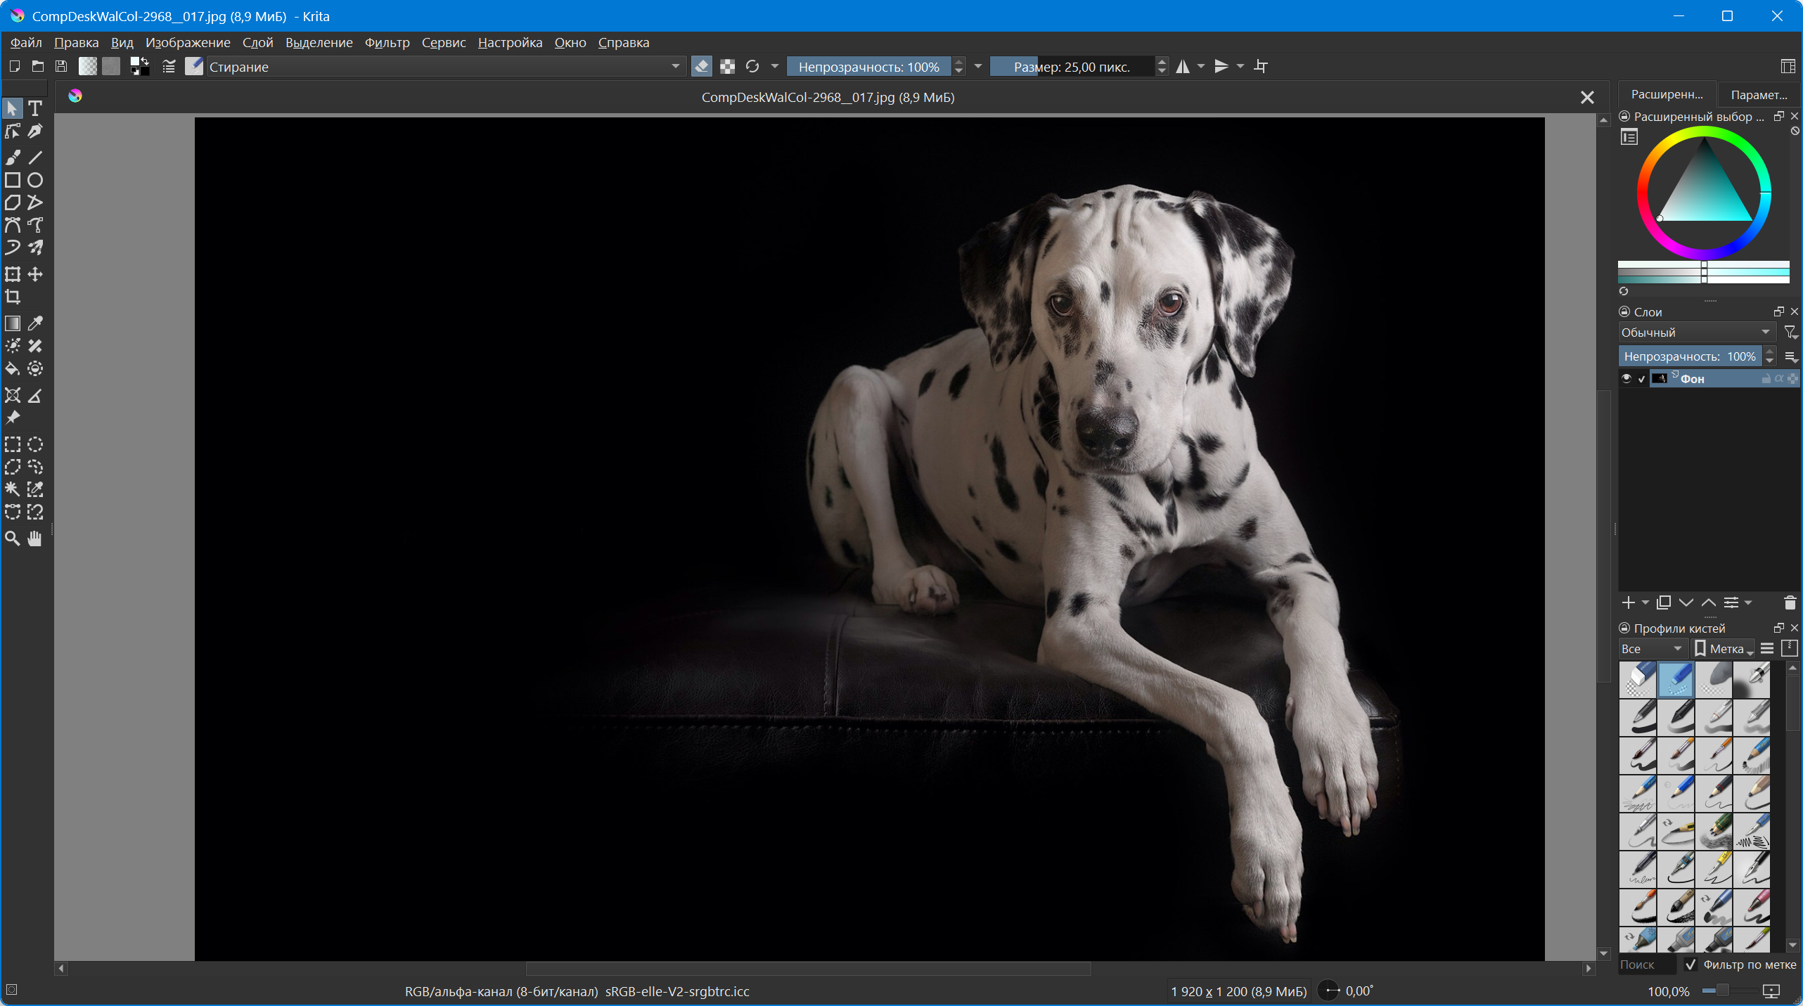
Task: Pick the Color Sampler eyedropper tool
Action: click(35, 323)
